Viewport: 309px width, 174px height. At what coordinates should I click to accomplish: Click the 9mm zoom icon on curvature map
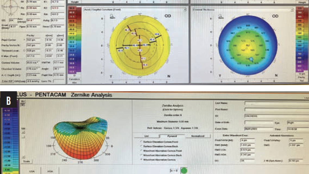(112, 16)
